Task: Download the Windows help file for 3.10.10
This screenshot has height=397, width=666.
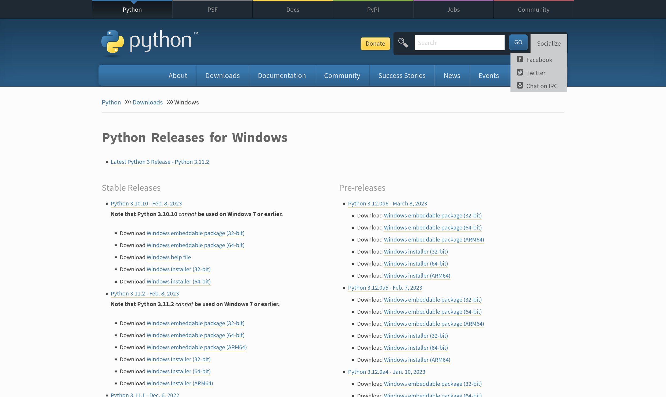Action: tap(169, 257)
